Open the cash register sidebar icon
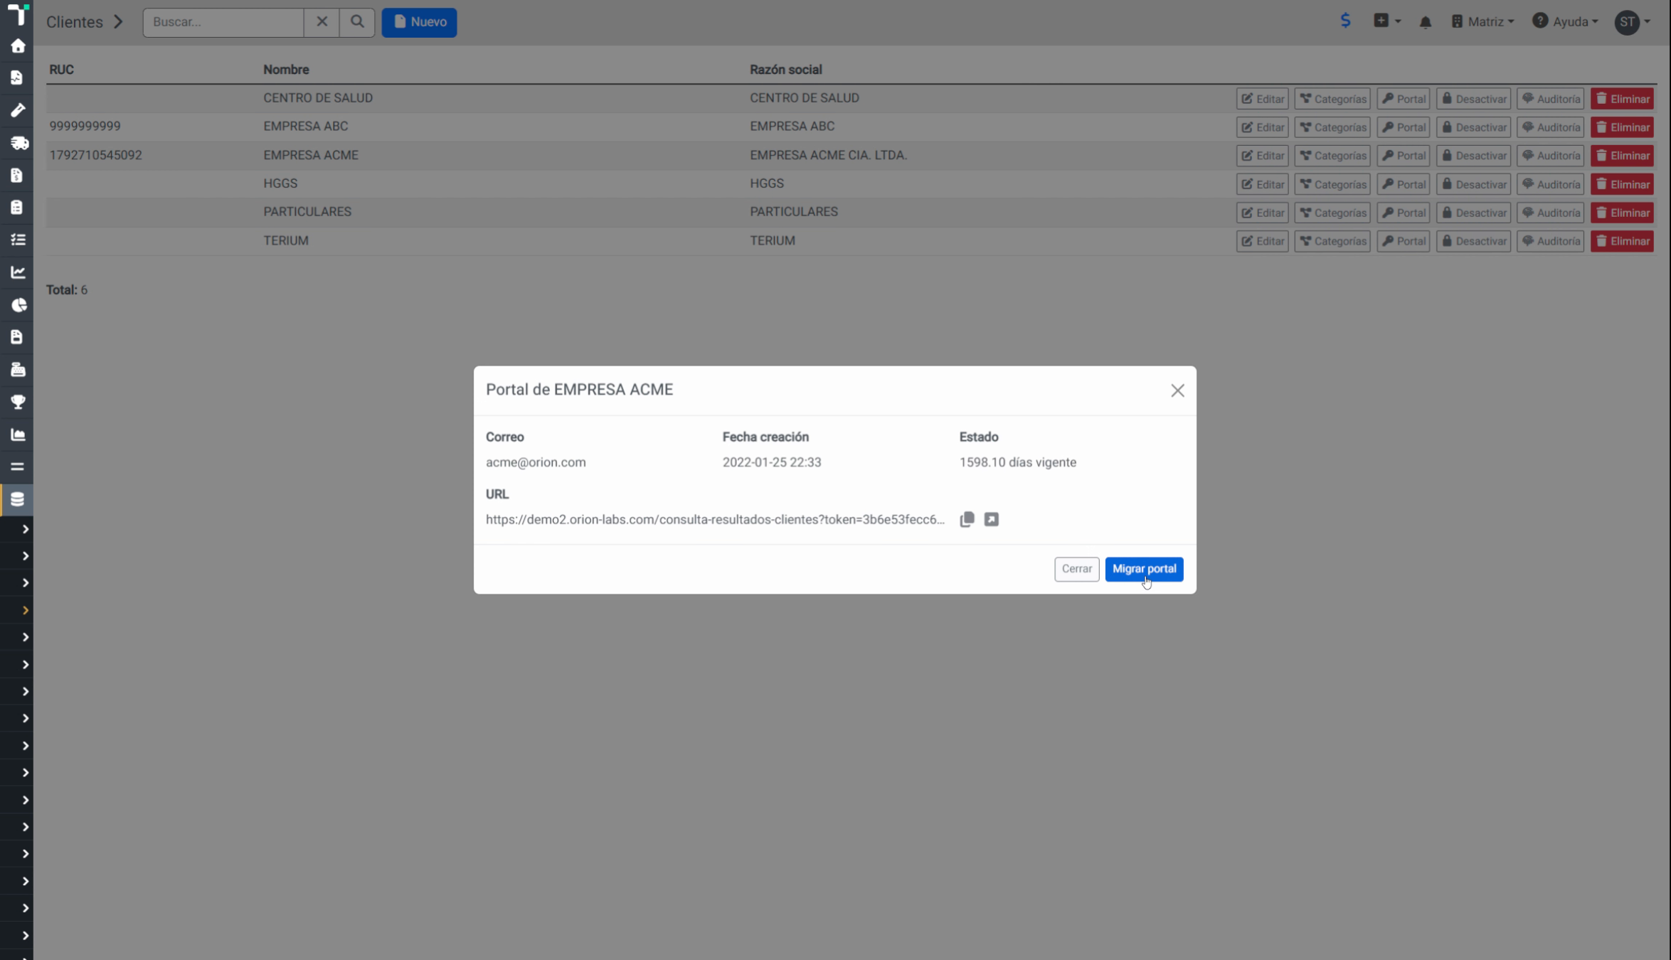This screenshot has height=960, width=1671. (18, 370)
